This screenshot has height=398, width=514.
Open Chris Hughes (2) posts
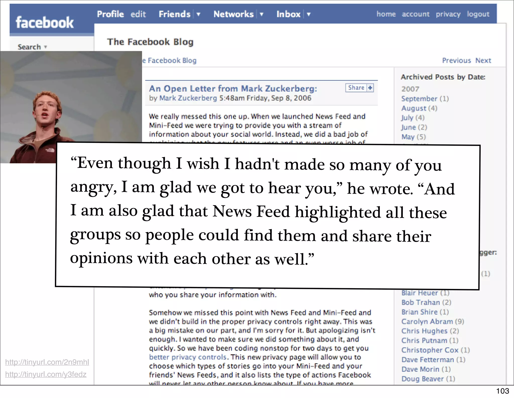click(430, 331)
